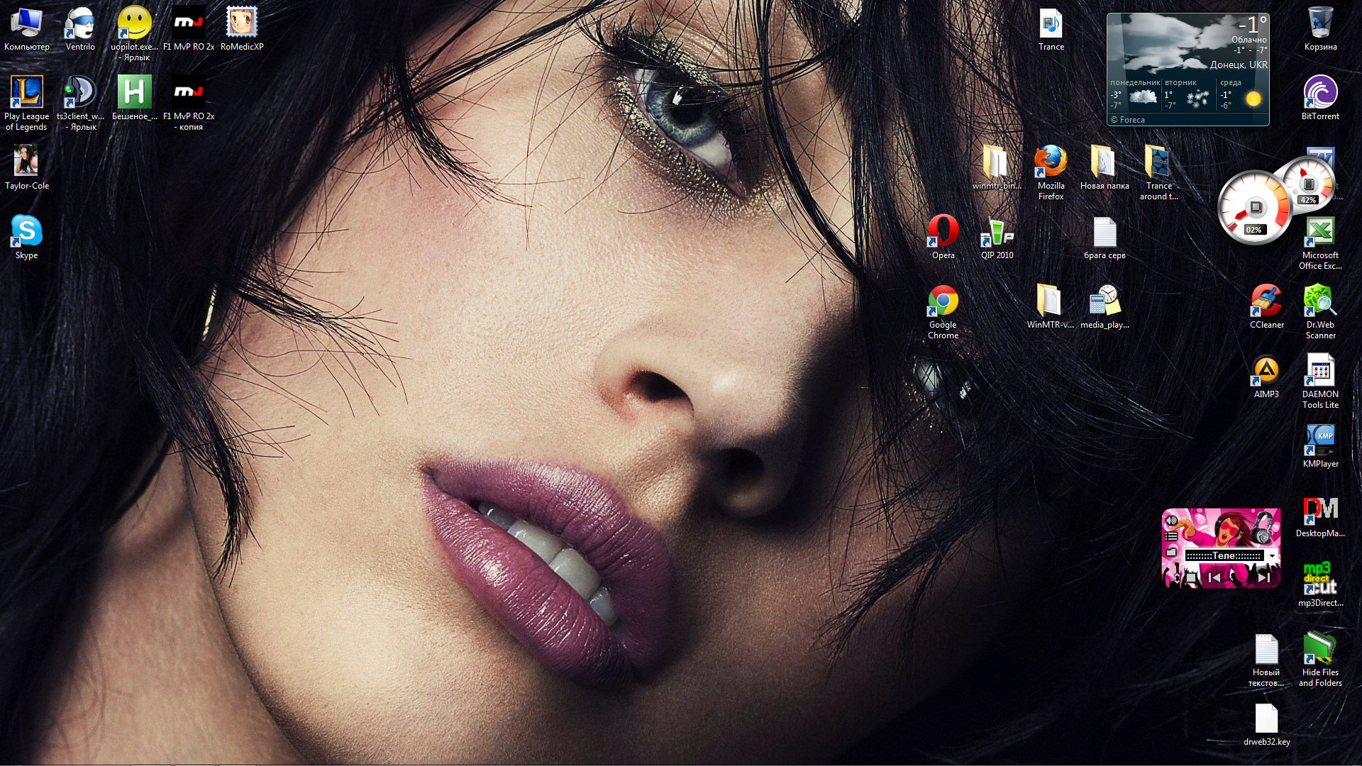Launch Opera browser

pos(943,238)
